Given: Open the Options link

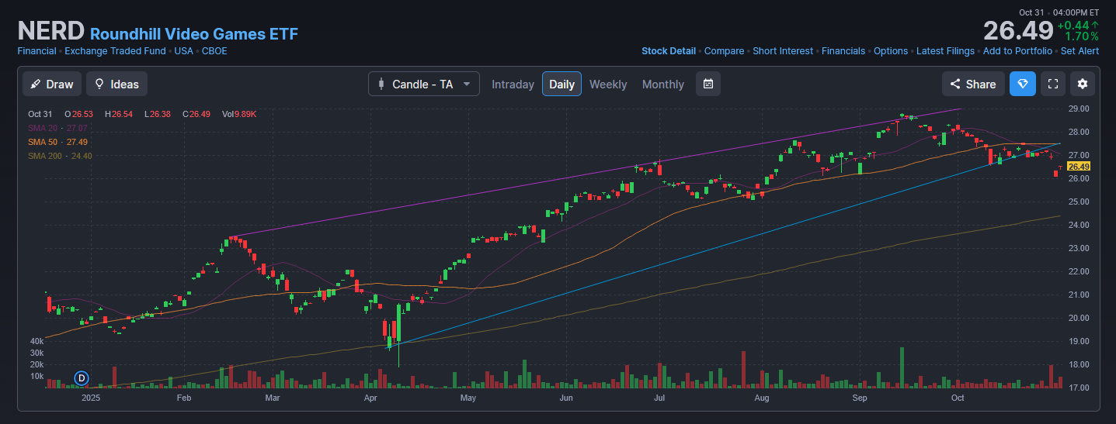Looking at the screenshot, I should 891,51.
